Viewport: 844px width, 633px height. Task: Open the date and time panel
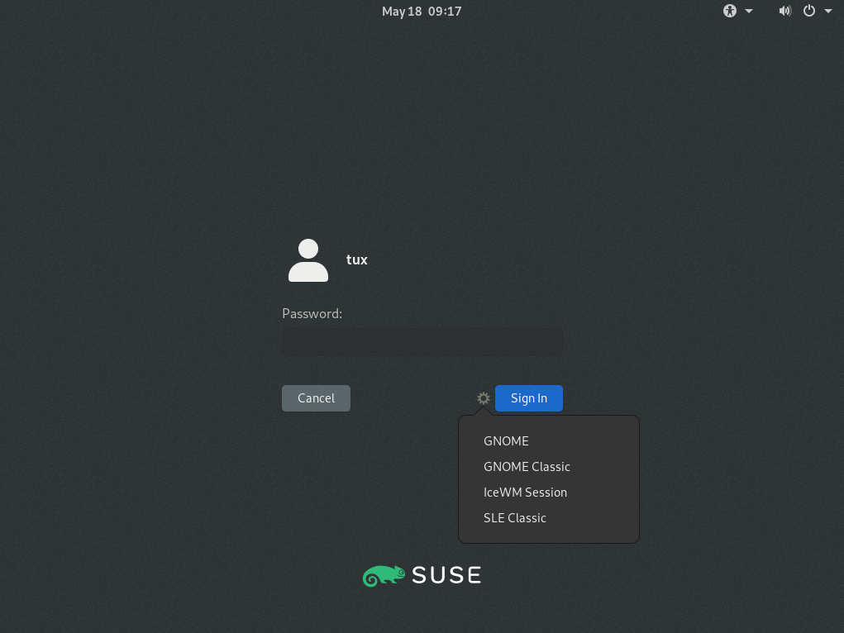point(422,11)
